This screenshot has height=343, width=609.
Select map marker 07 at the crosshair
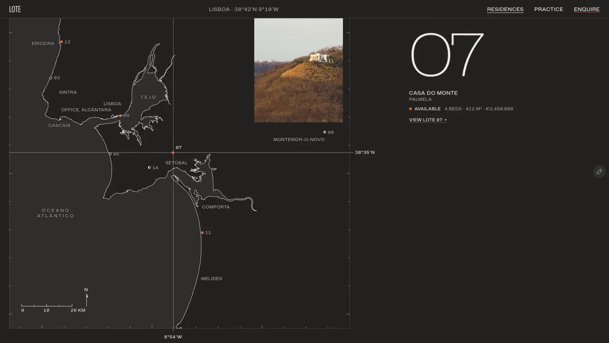point(173,152)
